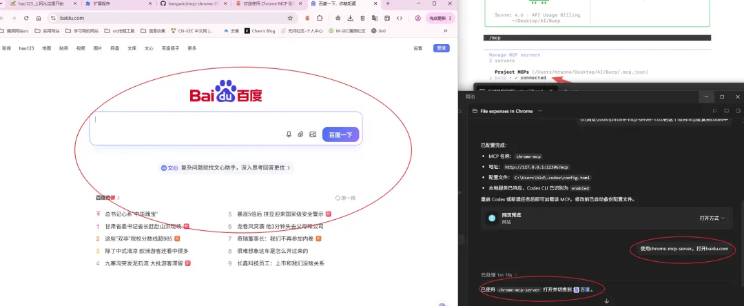Expand the 打开方式 dropdown
The image size is (744, 306).
(712, 218)
